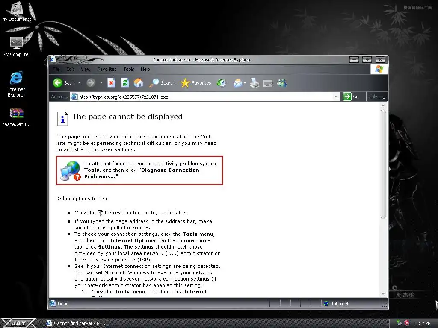The width and height of the screenshot is (438, 328).
Task: Expand the Links toolbar chevron
Action: tap(384, 98)
